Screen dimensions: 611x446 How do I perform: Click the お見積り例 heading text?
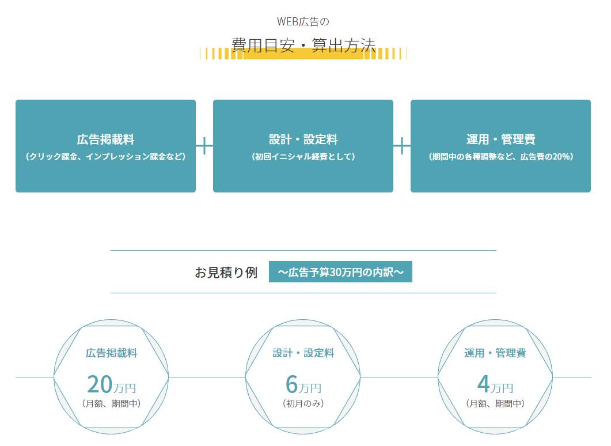pyautogui.click(x=226, y=273)
